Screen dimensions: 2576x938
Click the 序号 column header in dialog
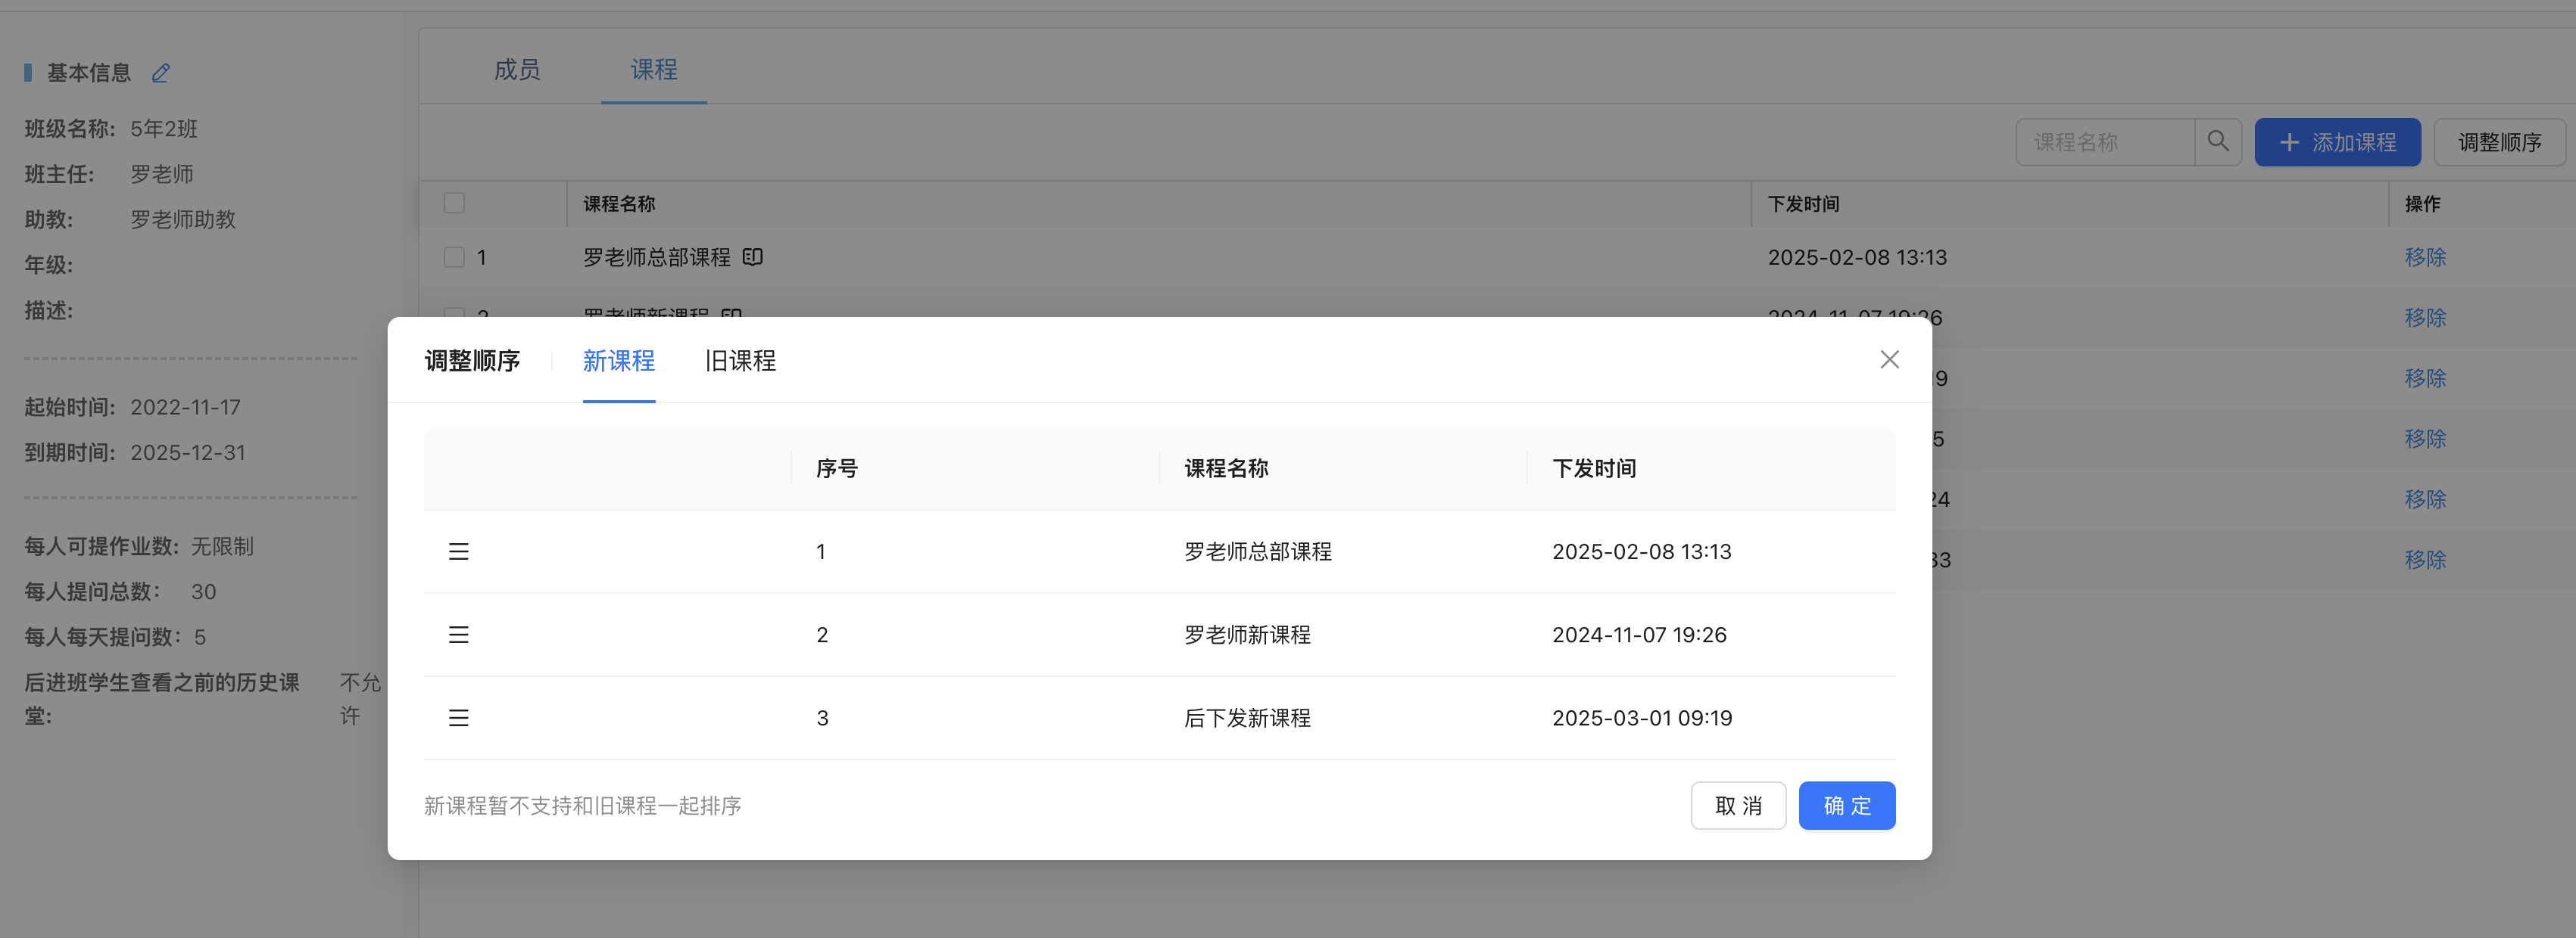coord(837,468)
